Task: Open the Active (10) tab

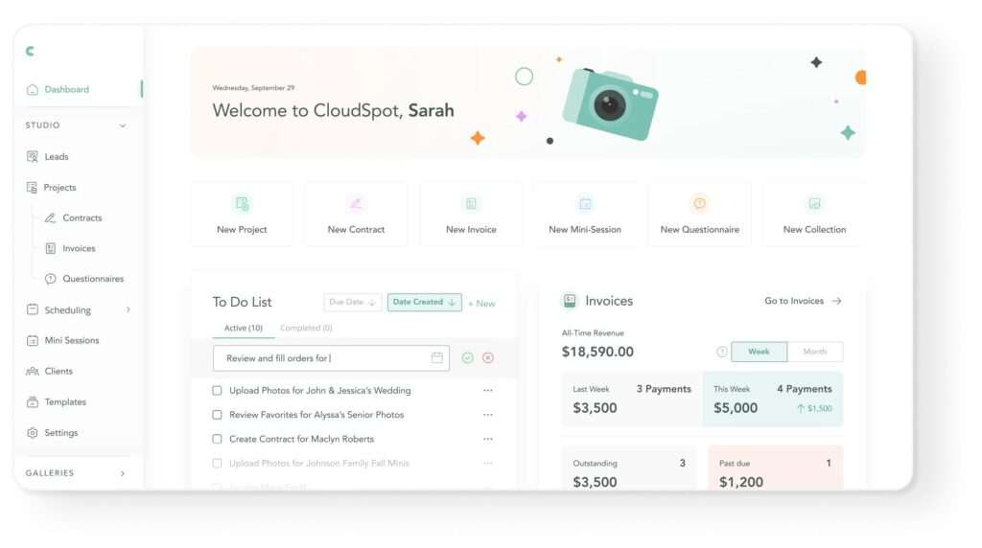Action: pyautogui.click(x=243, y=328)
